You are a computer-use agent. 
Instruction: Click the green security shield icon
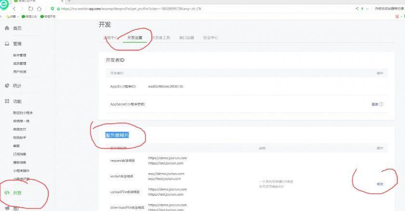pyautogui.click(x=53, y=9)
